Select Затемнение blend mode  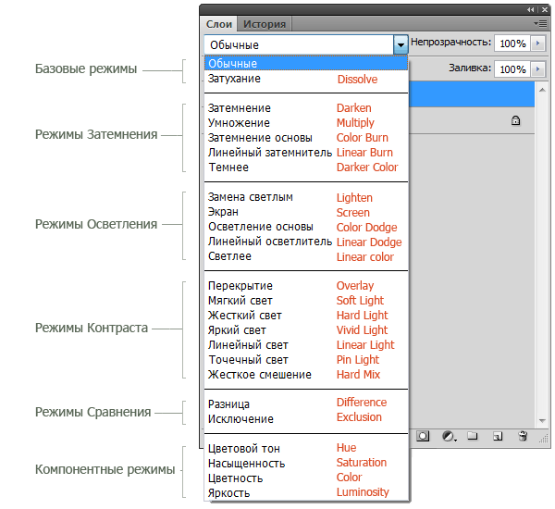point(306,108)
